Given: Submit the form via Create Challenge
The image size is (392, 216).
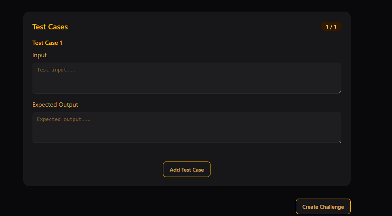Looking at the screenshot, I should coord(323,206).
